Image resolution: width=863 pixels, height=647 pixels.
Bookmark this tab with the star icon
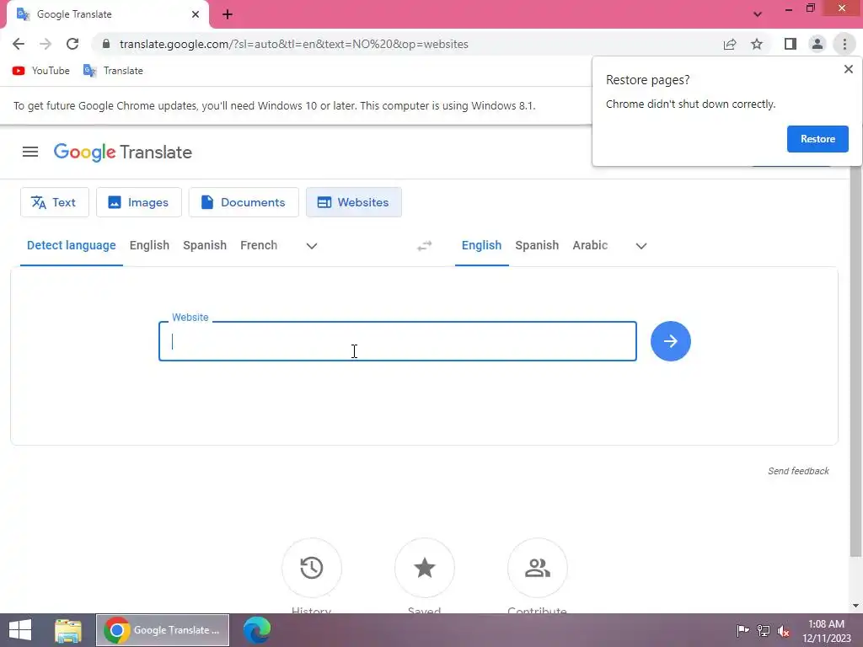pos(757,44)
